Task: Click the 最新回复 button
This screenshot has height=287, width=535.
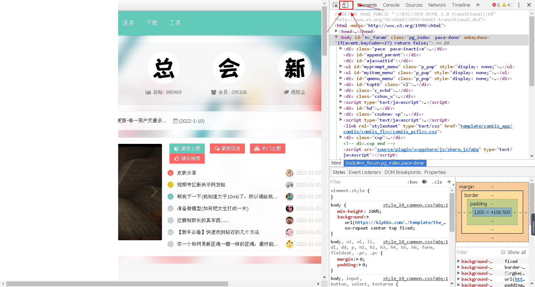Action: [x=227, y=148]
